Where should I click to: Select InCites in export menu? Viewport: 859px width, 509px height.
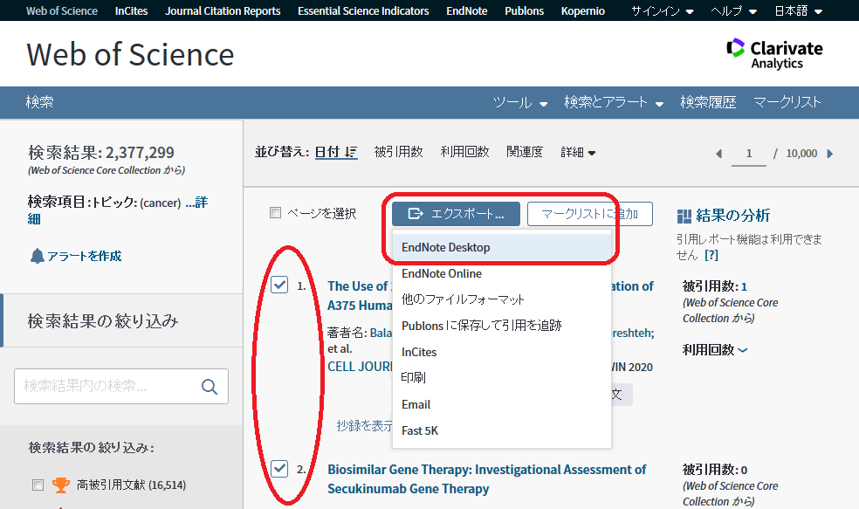502,352
